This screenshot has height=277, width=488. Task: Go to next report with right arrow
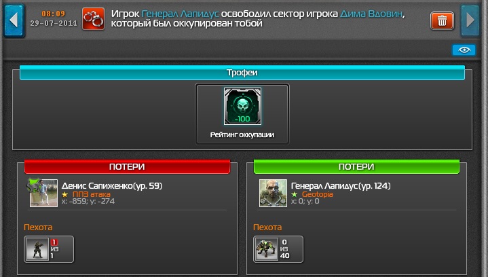pos(470,20)
